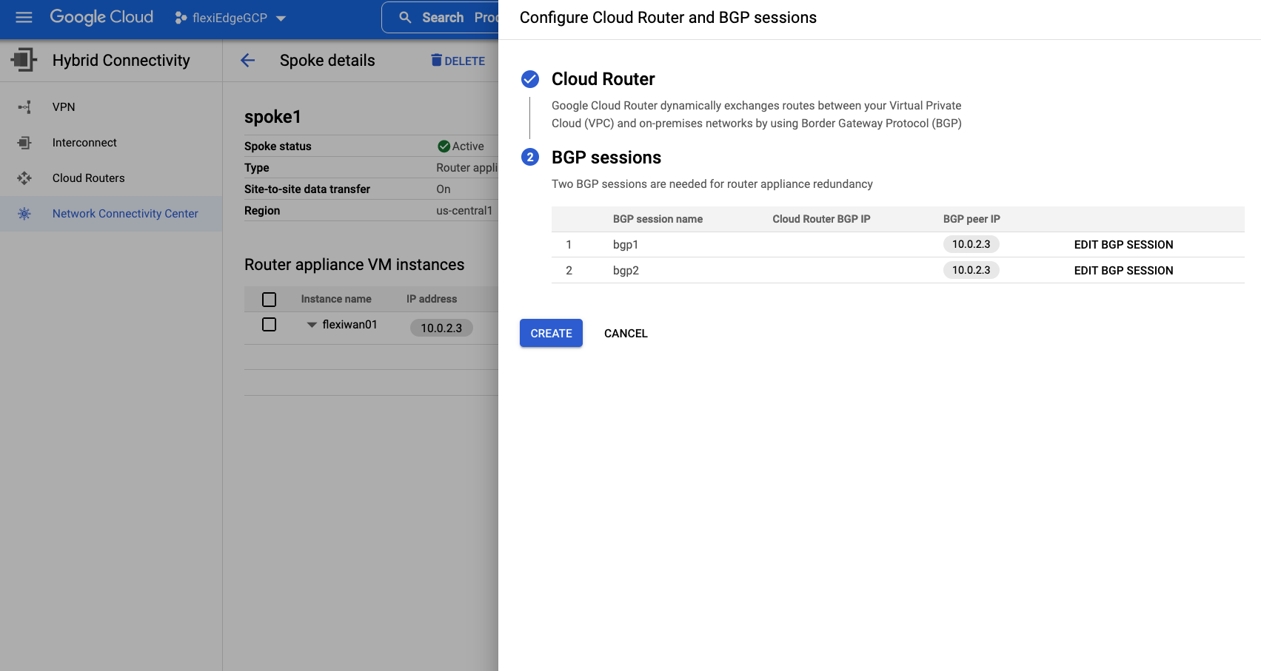This screenshot has height=671, width=1261.
Task: Edit BGP session for bgp1
Action: [x=1123, y=245]
